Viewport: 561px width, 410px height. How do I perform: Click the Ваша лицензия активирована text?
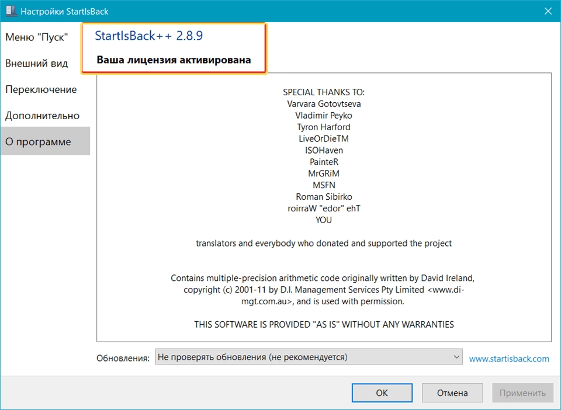174,60
